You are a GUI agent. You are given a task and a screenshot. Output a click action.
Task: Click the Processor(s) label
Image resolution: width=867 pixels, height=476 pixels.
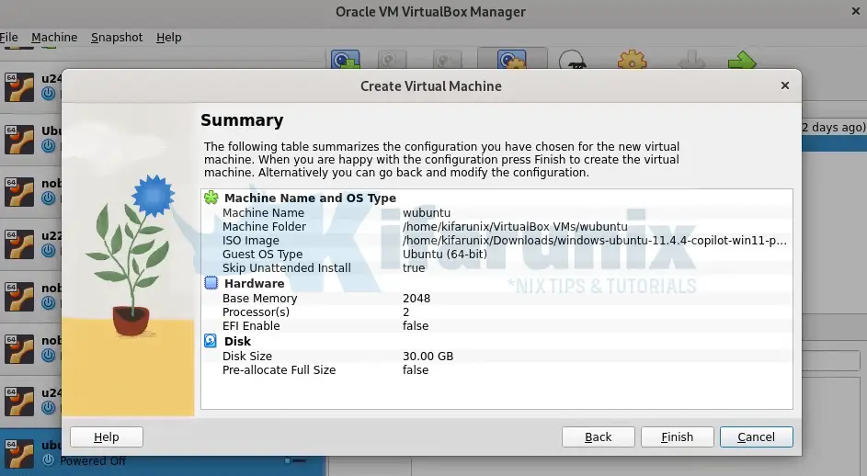pos(256,312)
